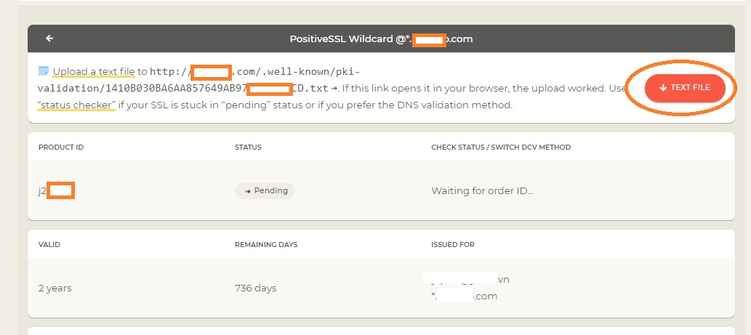
Task: Click the small arrow after the .txt URL
Action: (x=334, y=89)
